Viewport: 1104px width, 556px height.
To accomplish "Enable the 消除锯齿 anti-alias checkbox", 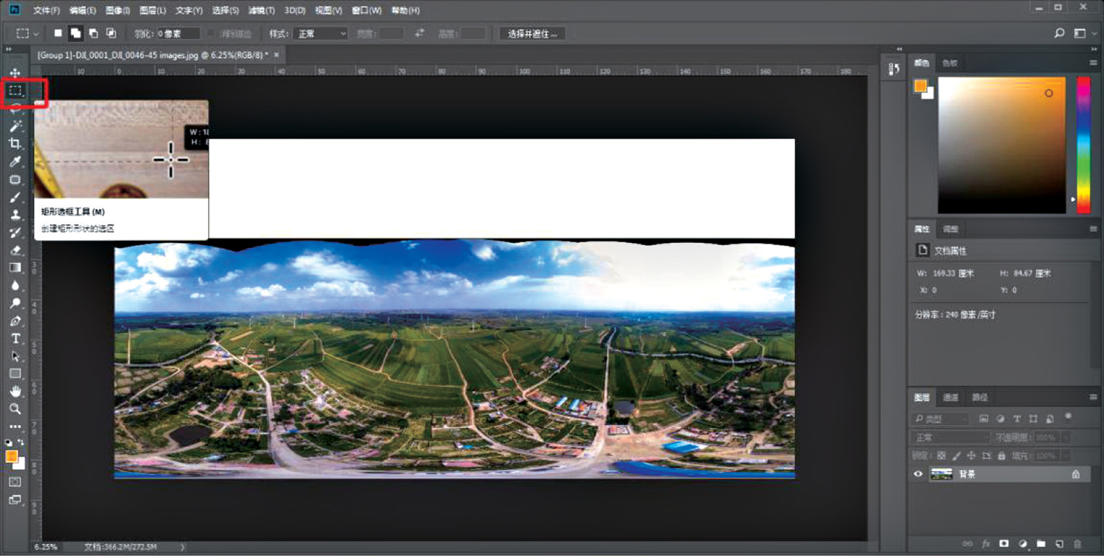I will (x=211, y=33).
